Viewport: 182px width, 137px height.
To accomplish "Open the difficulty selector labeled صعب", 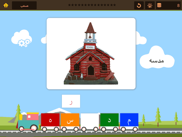I will pos(24,5).
